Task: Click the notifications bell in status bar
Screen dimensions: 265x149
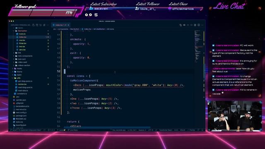Action: click(202, 130)
